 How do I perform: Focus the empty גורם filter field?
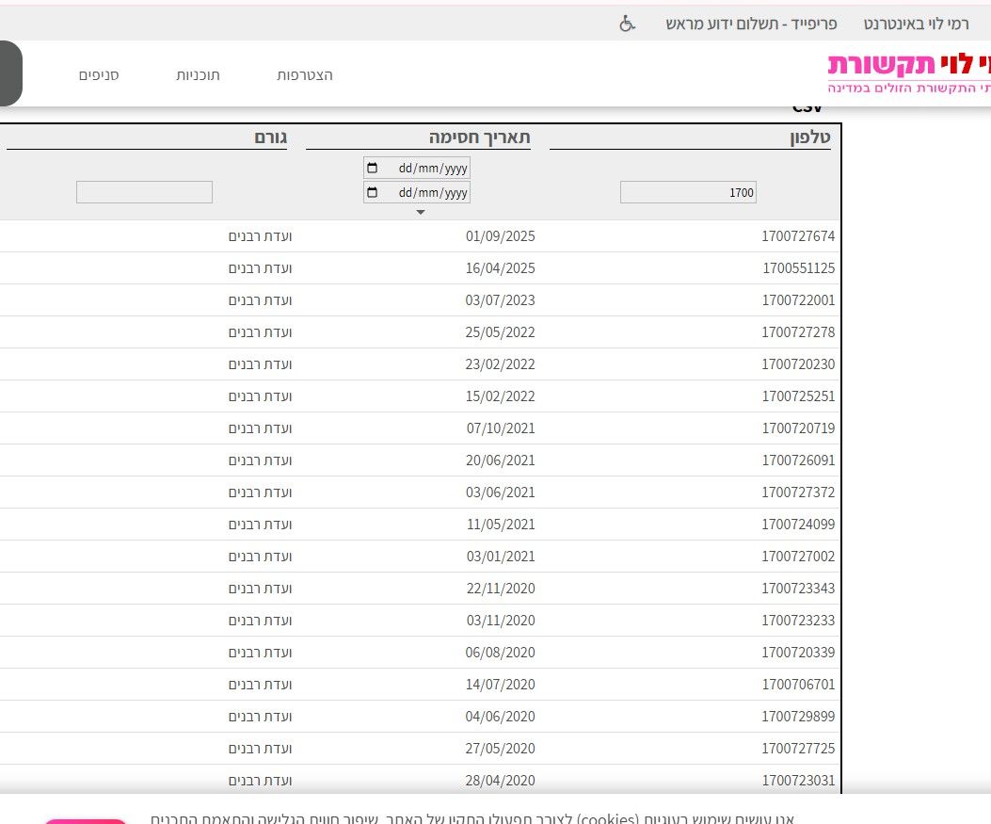point(144,192)
